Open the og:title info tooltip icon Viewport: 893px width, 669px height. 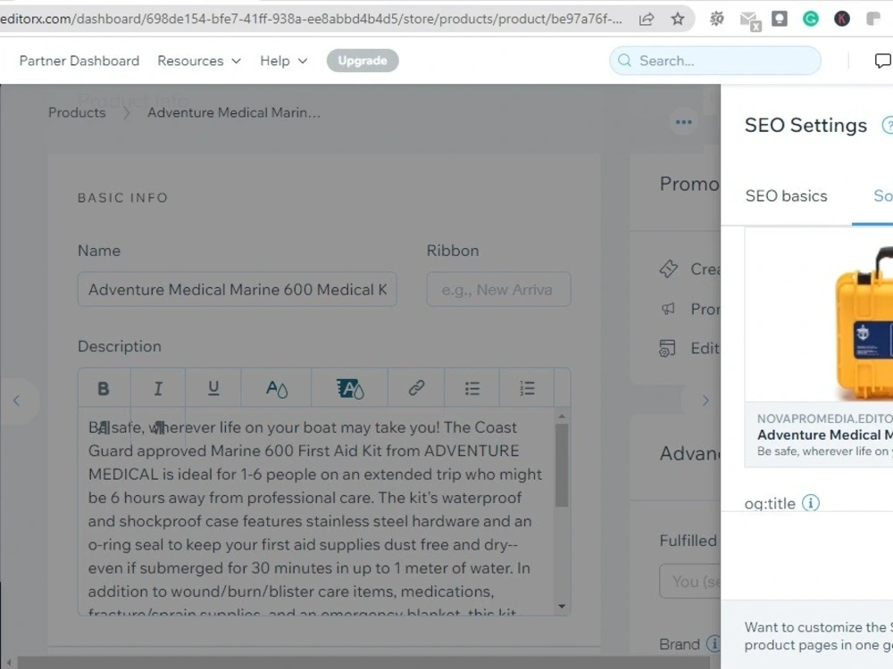811,503
